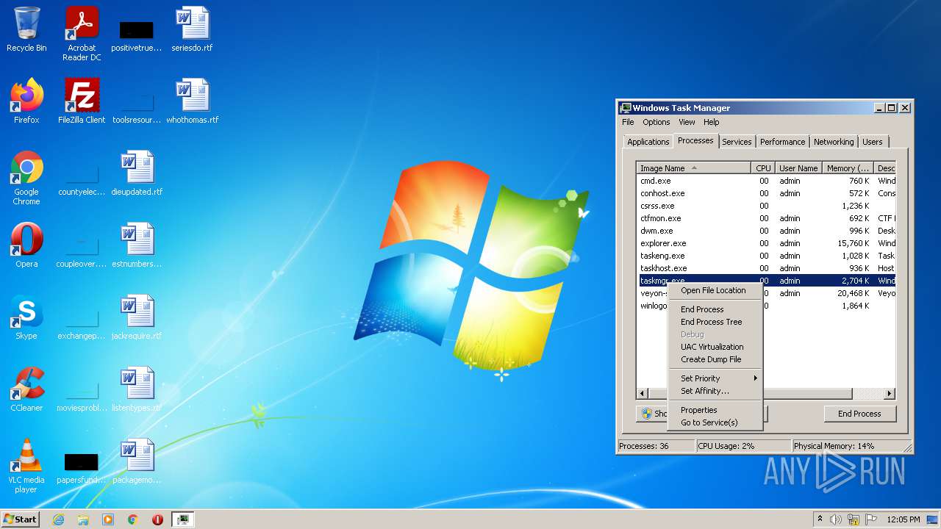
Task: Select the seriesdo.rtf document icon
Action: [x=192, y=29]
